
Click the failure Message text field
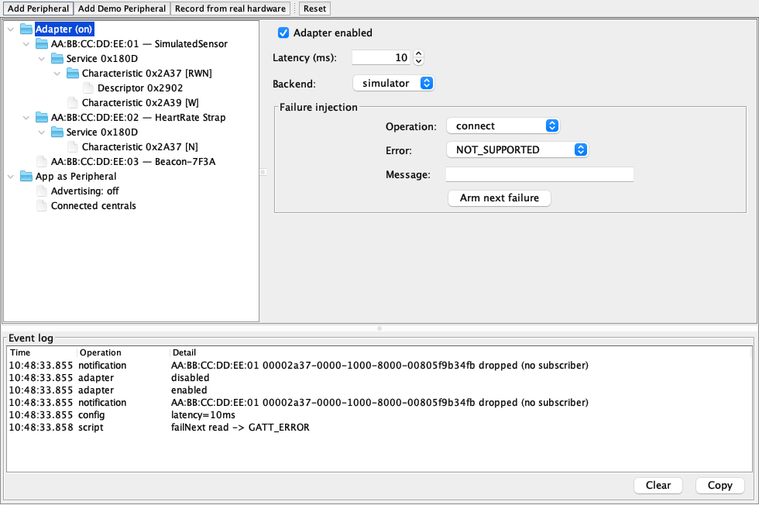point(539,174)
